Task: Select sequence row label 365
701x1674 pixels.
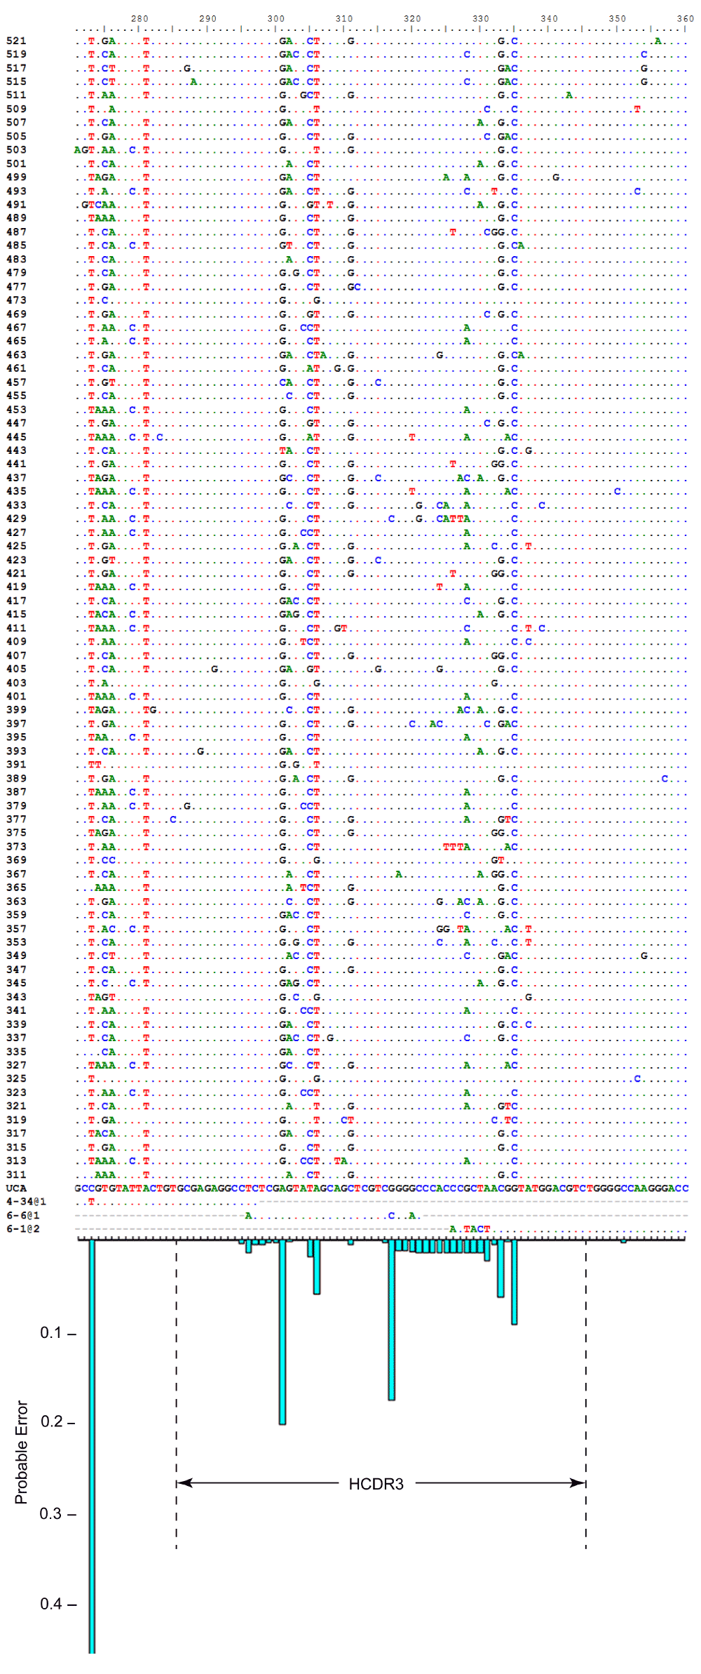Action: pos(16,888)
